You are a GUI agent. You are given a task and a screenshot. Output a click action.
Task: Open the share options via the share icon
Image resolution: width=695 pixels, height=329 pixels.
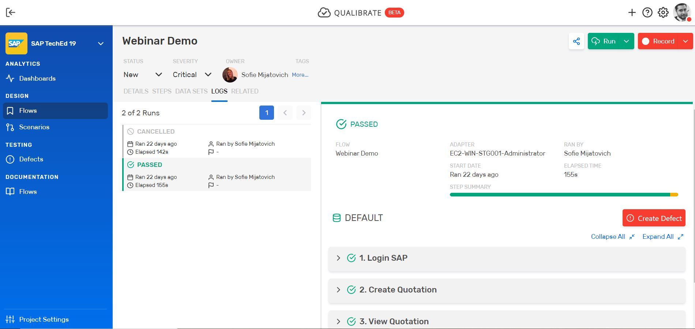coord(577,41)
